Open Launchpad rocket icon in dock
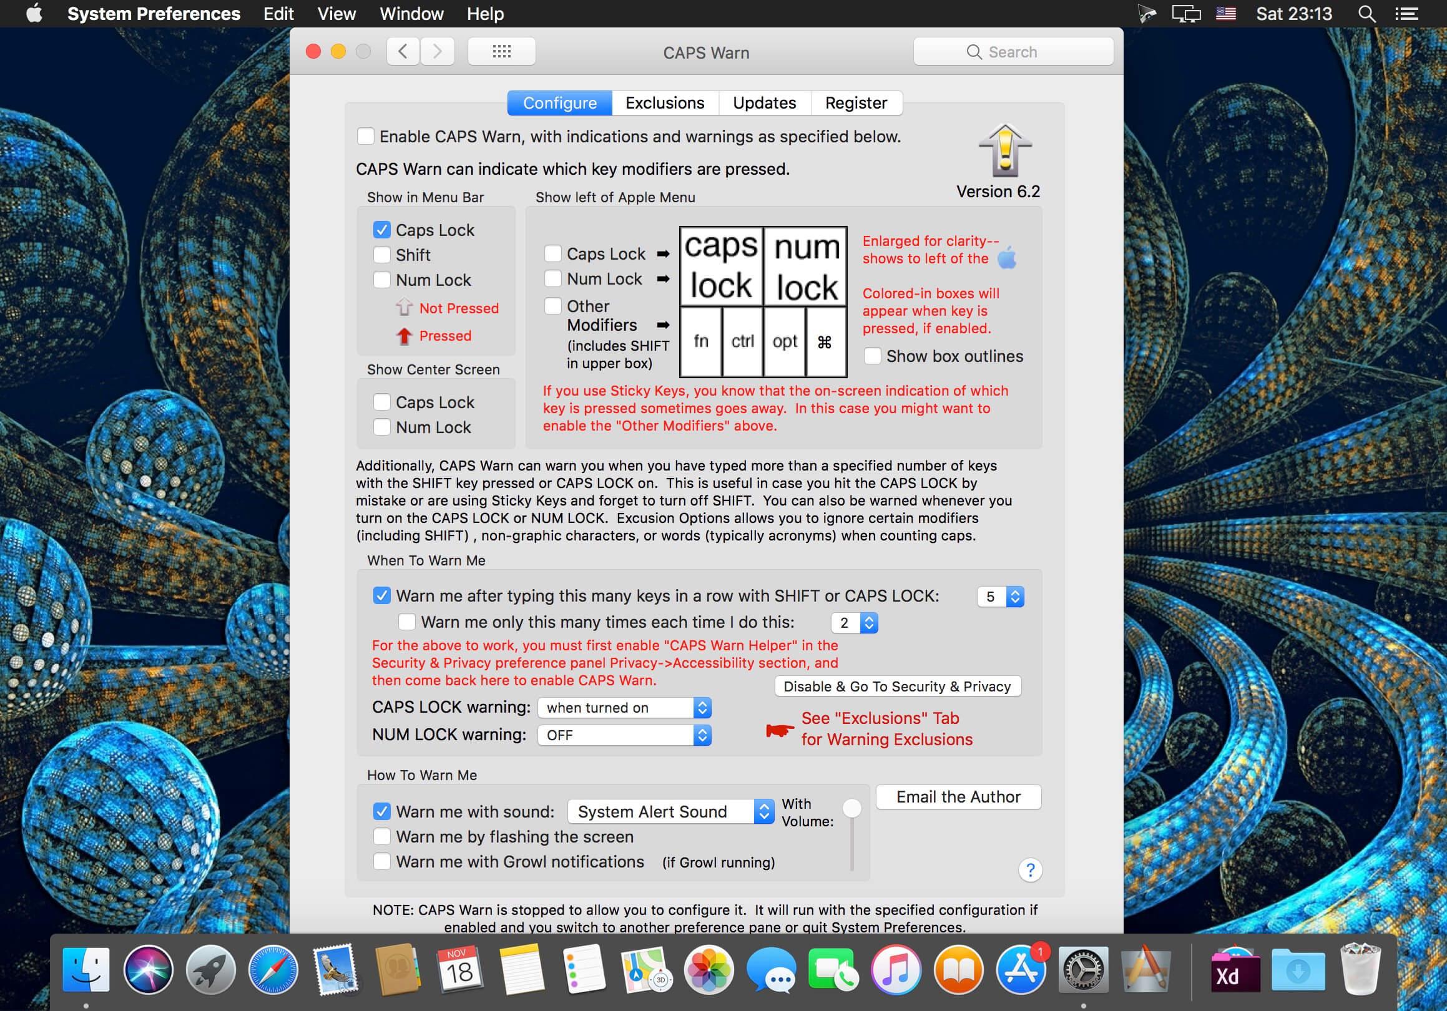1447x1011 pixels. click(210, 969)
